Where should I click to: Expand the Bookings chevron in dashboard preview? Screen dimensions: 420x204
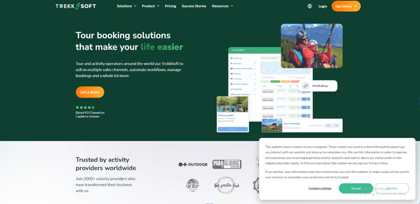pyautogui.click(x=255, y=64)
